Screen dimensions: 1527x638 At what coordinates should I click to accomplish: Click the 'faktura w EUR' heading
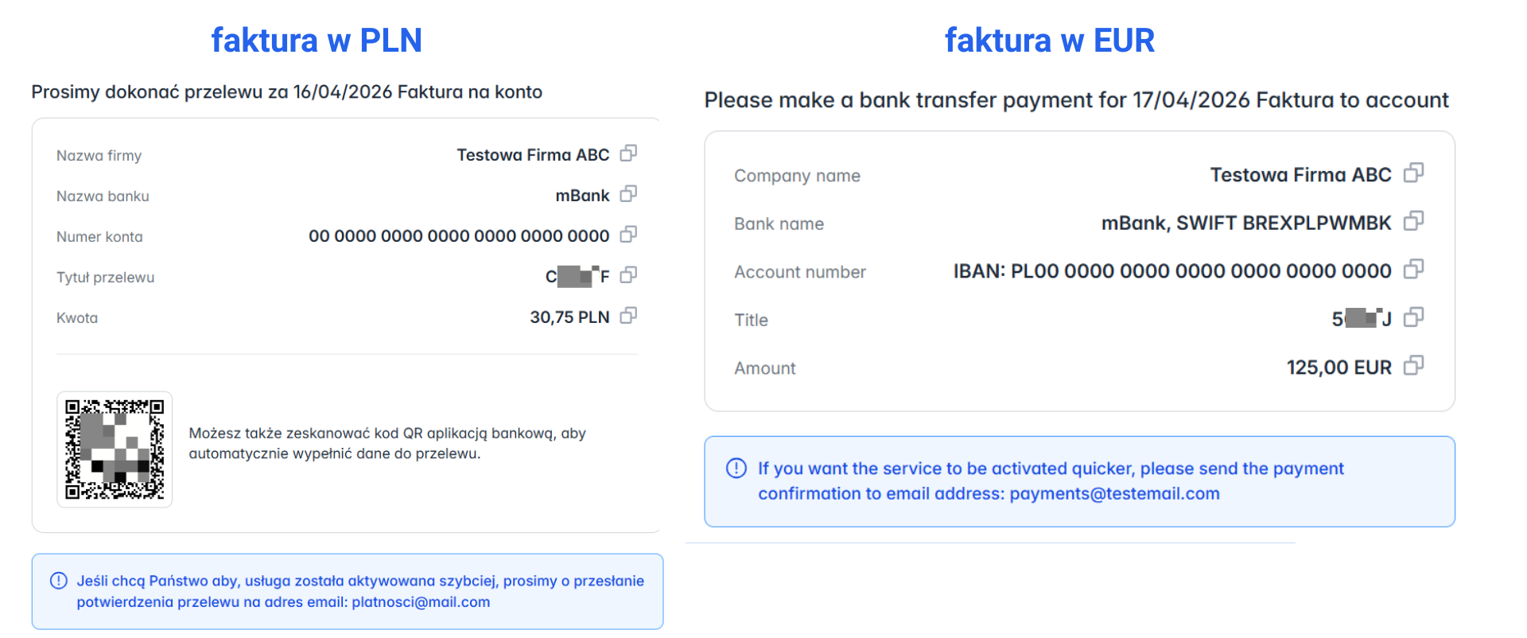[1050, 40]
